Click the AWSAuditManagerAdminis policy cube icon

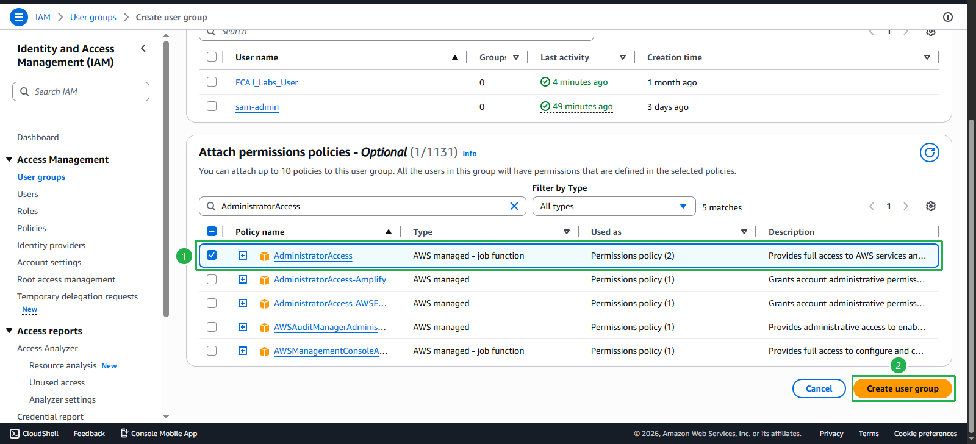[264, 328]
